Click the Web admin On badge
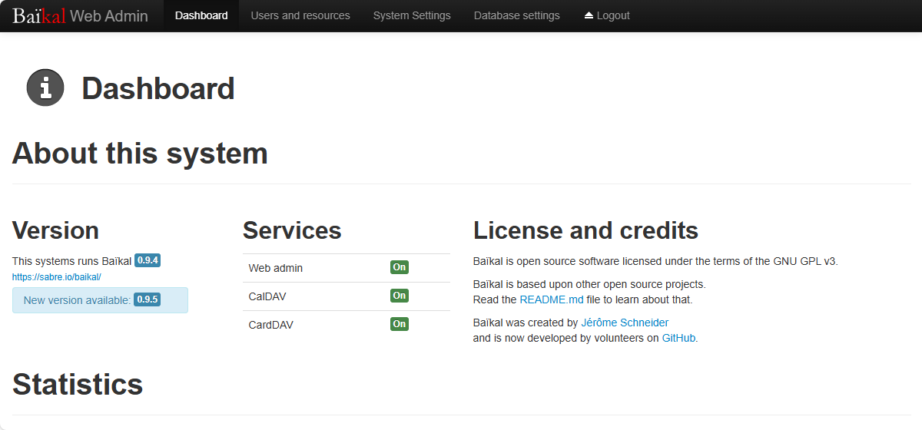The image size is (922, 430). pyautogui.click(x=400, y=267)
